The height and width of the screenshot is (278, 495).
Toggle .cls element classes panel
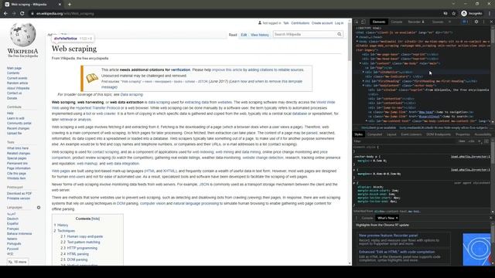tap(471, 141)
